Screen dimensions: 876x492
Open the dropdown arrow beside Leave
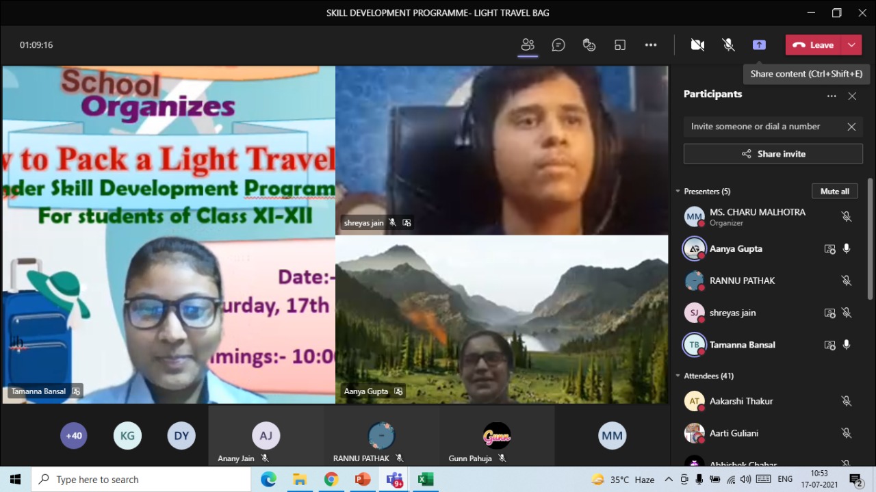point(851,45)
